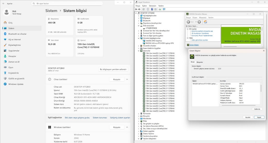Click the Device Manager scan hardware toolbar icon

164,9
